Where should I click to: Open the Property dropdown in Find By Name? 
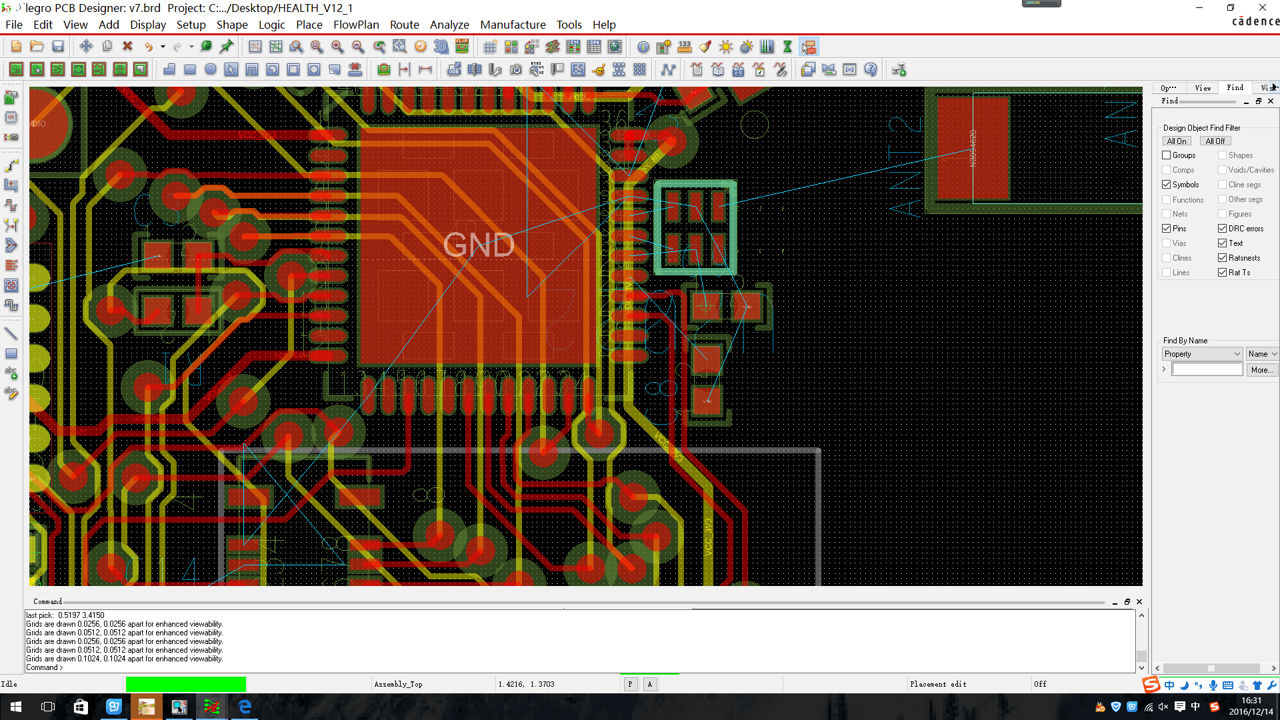click(x=1202, y=354)
